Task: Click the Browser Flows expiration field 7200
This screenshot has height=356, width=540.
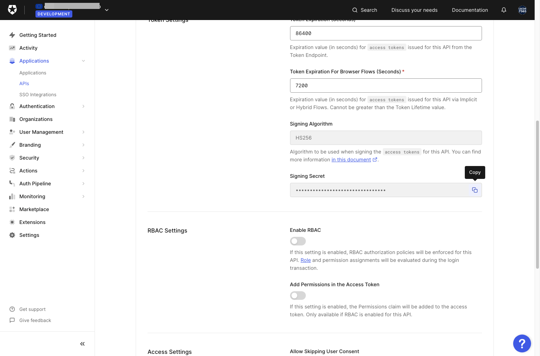Action: coord(386,86)
